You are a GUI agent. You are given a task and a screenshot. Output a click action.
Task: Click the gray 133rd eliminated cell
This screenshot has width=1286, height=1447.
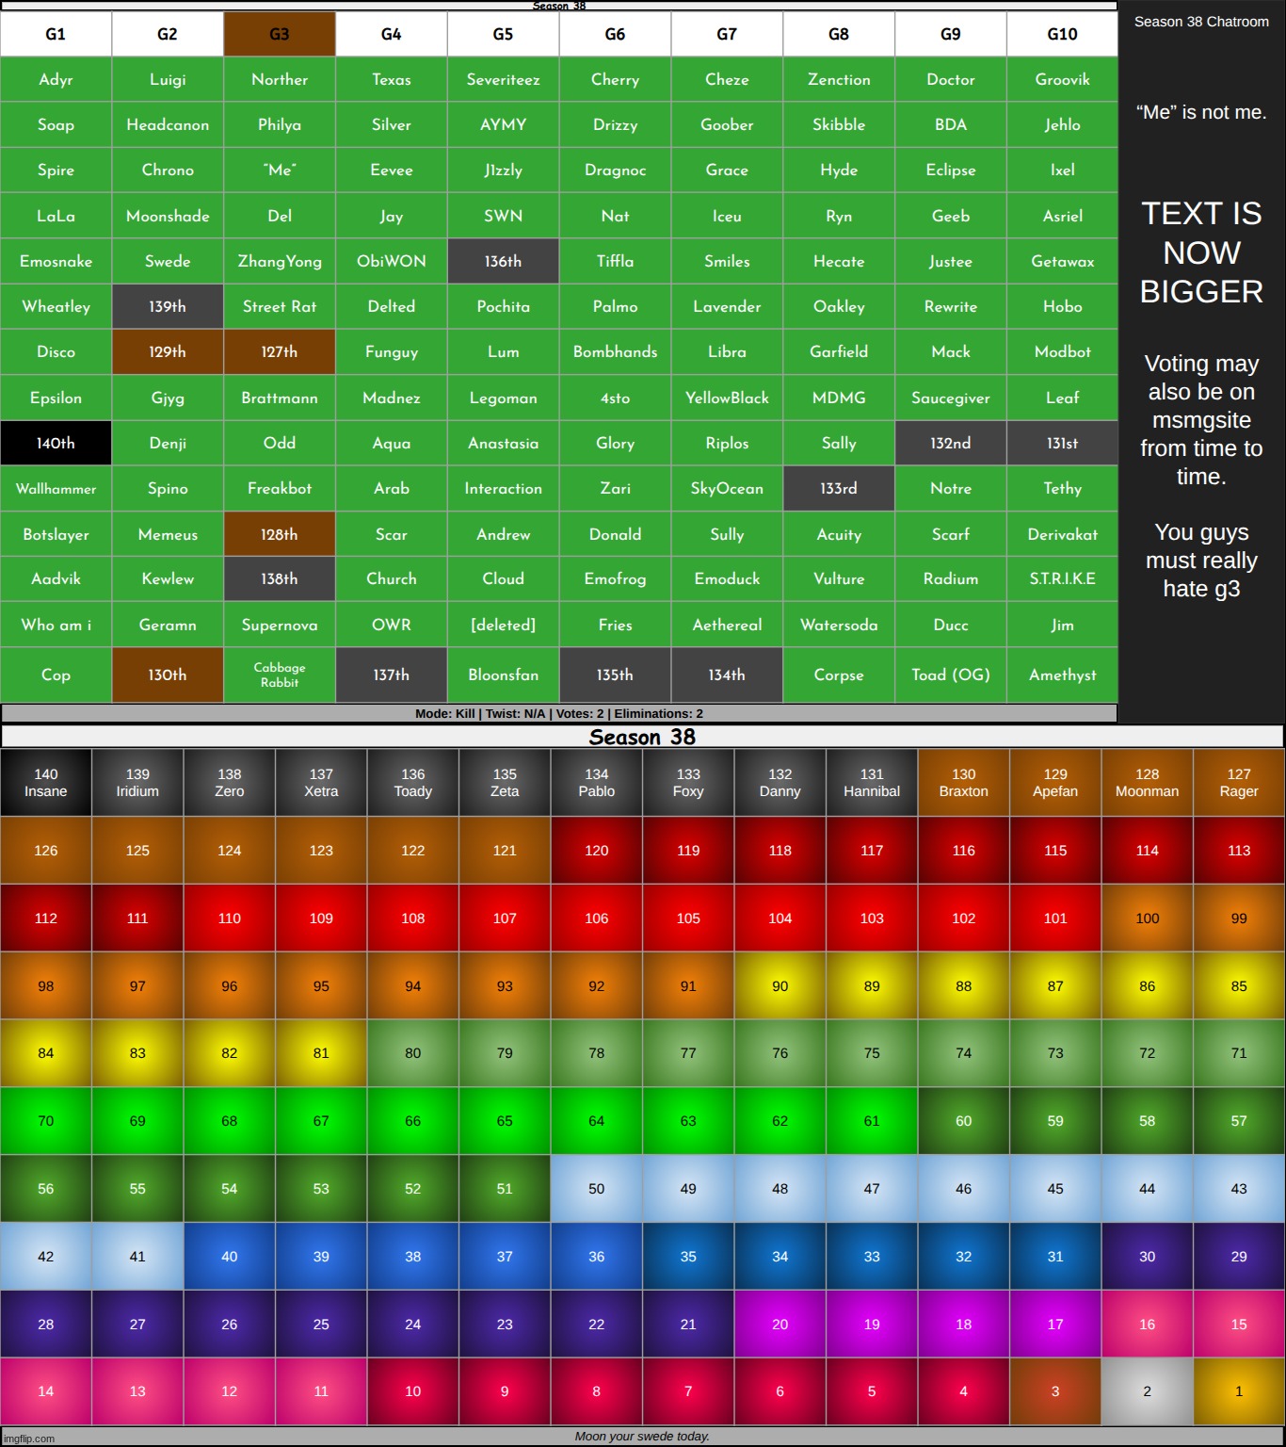(838, 488)
